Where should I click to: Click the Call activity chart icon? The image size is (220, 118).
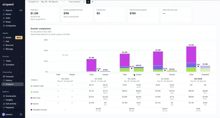(x=4, y=104)
